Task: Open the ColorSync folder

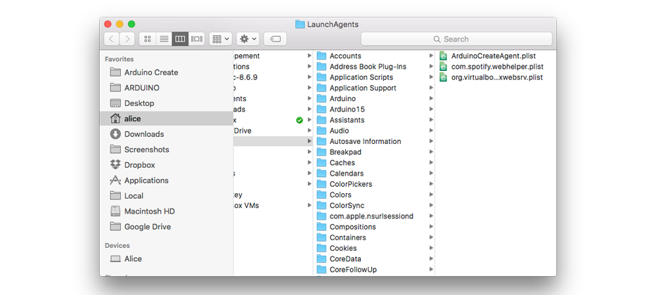Action: coord(374,205)
